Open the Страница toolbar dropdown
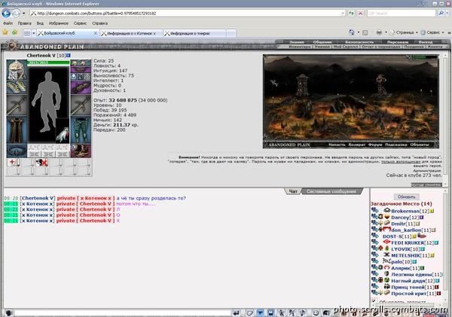Viewport: 452px width, 317px height. tap(404, 32)
